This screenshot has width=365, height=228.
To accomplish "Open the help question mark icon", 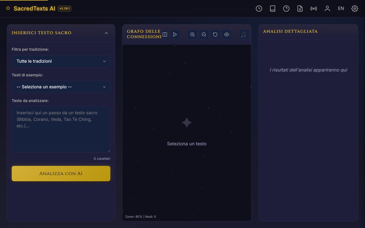I will coord(286,9).
